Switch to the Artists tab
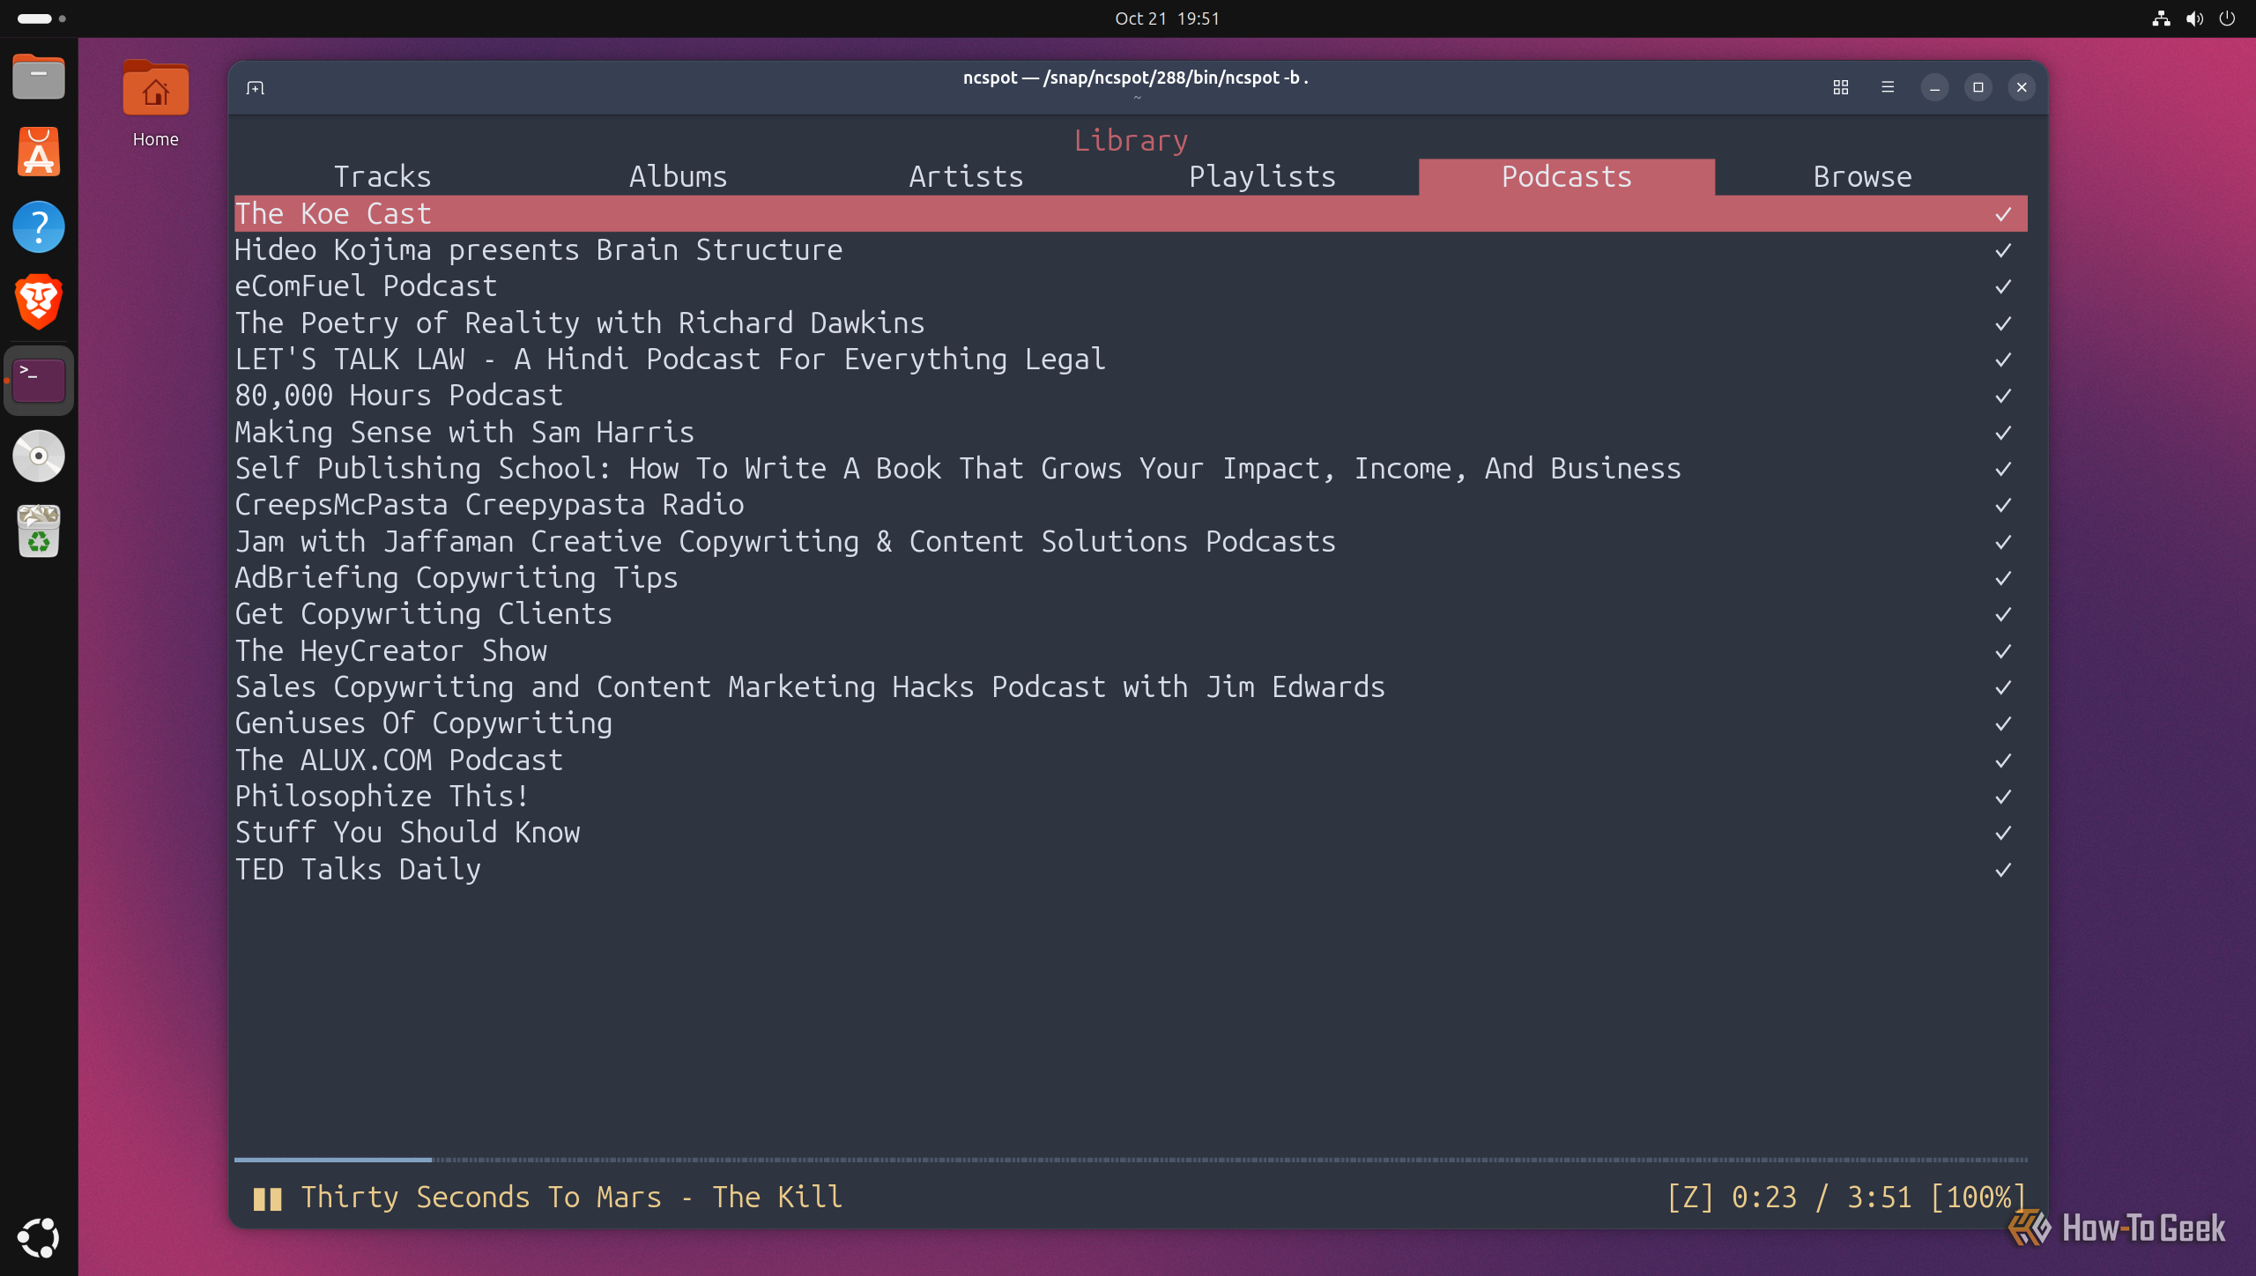The width and height of the screenshot is (2256, 1276). click(x=967, y=177)
